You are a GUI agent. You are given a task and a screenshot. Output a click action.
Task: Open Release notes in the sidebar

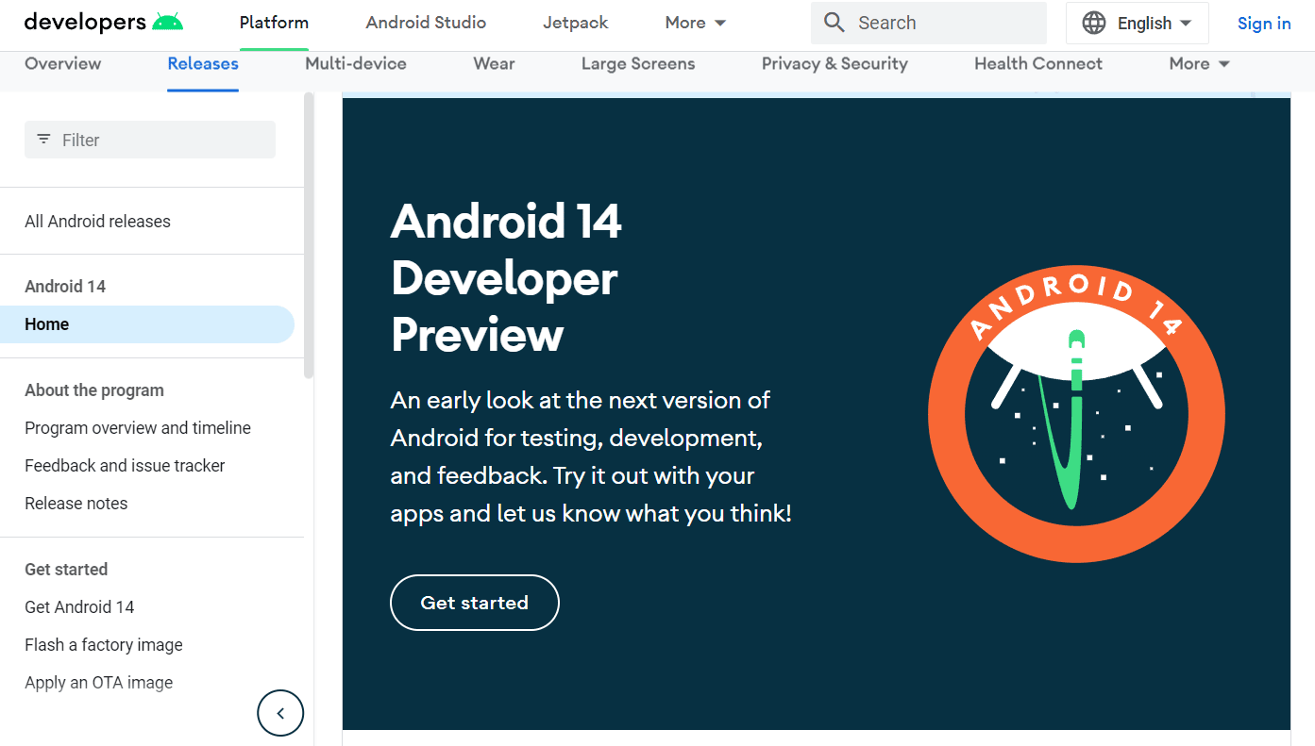[76, 504]
